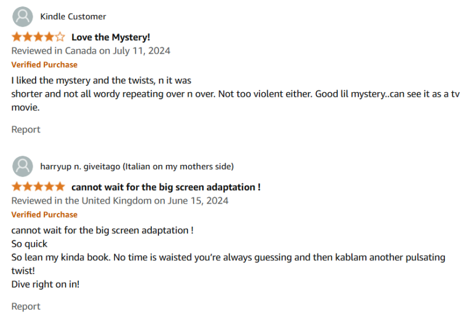Click Kindle Customer's profile avatar icon

[x=22, y=16]
